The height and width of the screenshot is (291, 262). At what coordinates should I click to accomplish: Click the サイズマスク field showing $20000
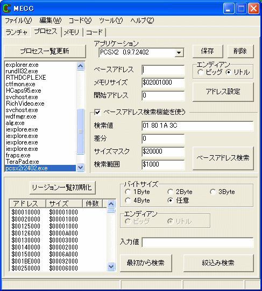click(x=163, y=151)
